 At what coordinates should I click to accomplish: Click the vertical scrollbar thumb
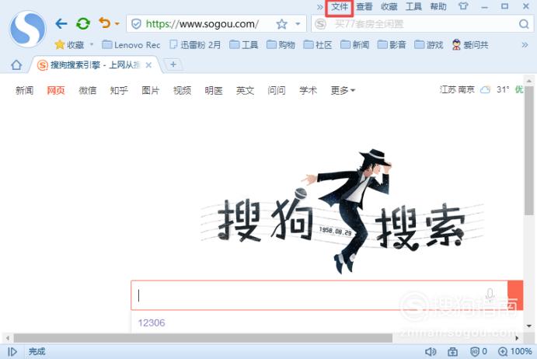pos(528,151)
